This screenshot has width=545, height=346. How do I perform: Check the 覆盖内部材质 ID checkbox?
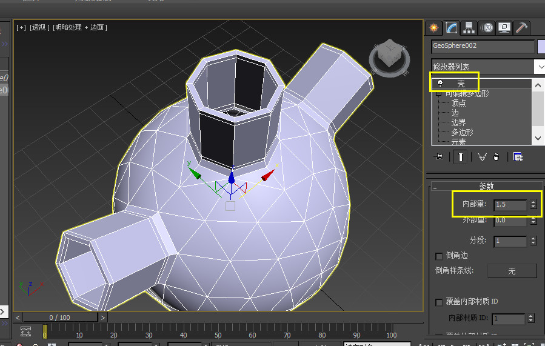pyautogui.click(x=440, y=302)
